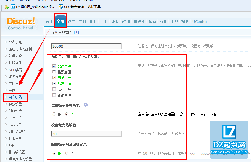The height and width of the screenshot is (162, 251).
Task: Click the help icon beside 启用帖子补充功能
Action: (x=86, y=105)
